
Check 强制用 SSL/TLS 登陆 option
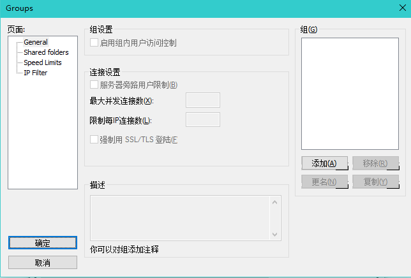[94, 140]
